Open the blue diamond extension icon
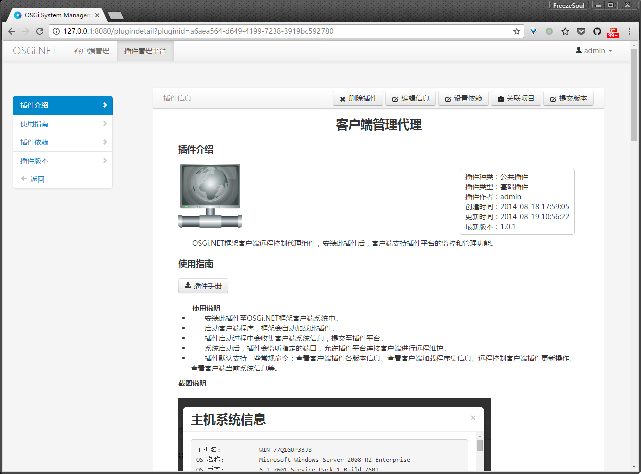 pos(534,31)
